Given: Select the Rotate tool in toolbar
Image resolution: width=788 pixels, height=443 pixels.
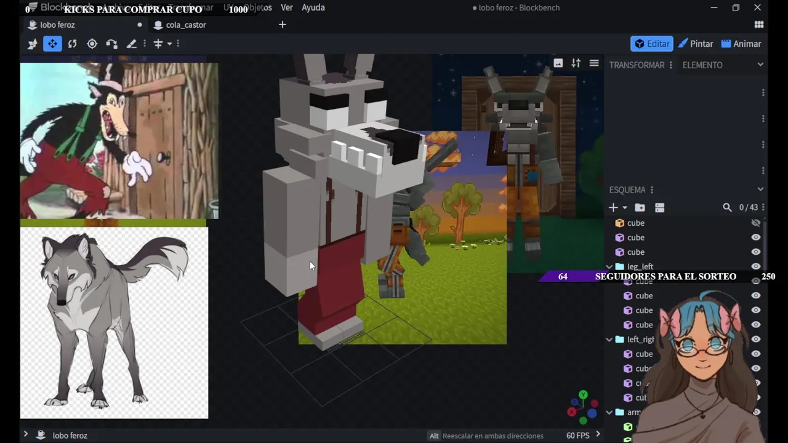Looking at the screenshot, I should 72,44.
